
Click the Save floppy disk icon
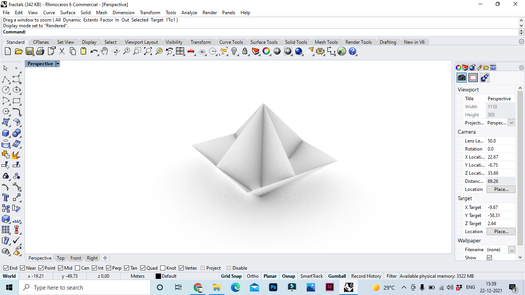click(30, 51)
